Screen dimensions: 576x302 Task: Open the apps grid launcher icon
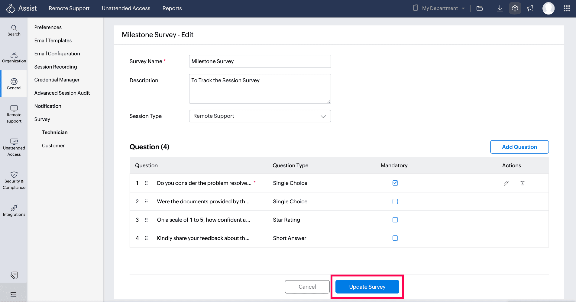[x=567, y=8]
